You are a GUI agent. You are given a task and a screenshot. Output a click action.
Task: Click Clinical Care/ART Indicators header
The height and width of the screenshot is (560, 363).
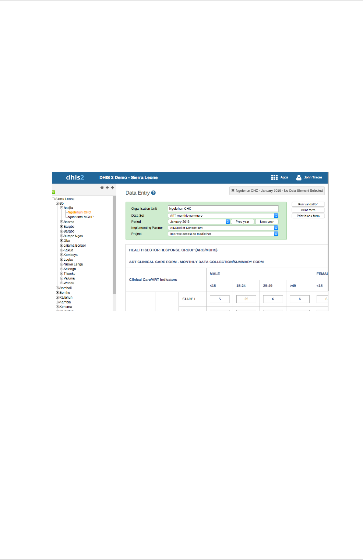(153, 280)
